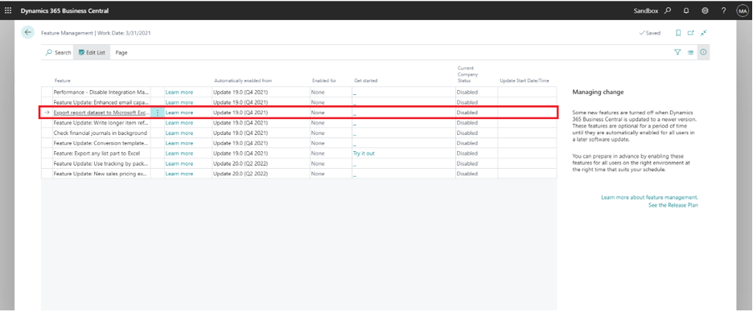Select Feature Update: Conversion template row

[x=101, y=143]
